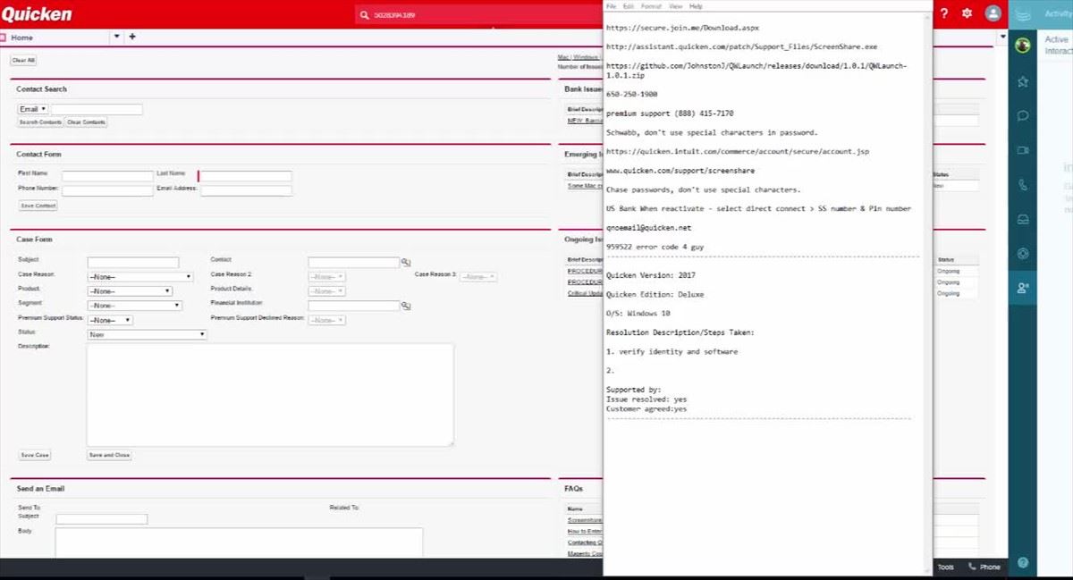Image resolution: width=1073 pixels, height=580 pixels.
Task: Expand the Status dropdown showing New
Action: [147, 334]
